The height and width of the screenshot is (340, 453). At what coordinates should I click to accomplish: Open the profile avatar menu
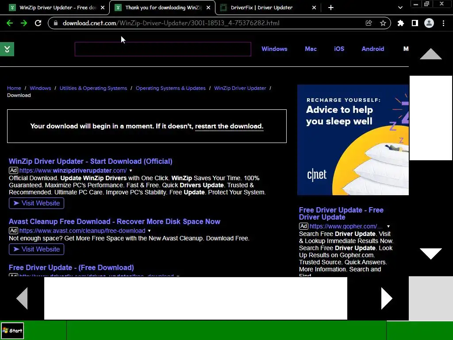click(x=429, y=23)
